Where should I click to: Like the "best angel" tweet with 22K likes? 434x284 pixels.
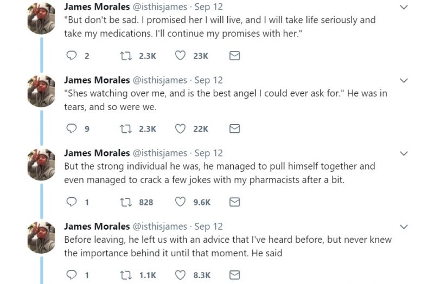click(x=180, y=128)
